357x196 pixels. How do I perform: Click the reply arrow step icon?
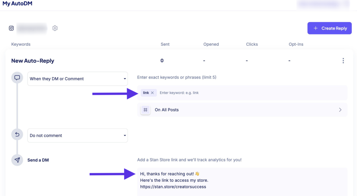17,135
